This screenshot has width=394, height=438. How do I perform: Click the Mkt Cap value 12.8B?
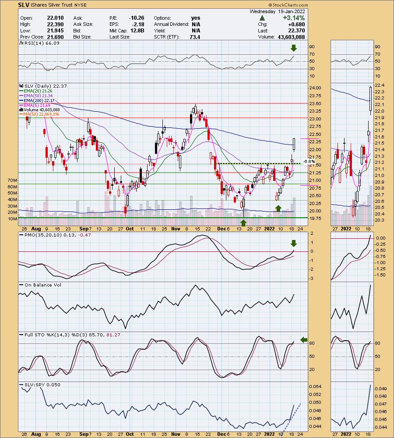click(137, 31)
